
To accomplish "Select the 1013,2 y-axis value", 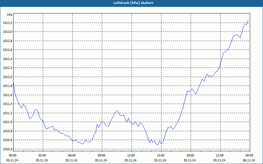I will click(7, 23).
